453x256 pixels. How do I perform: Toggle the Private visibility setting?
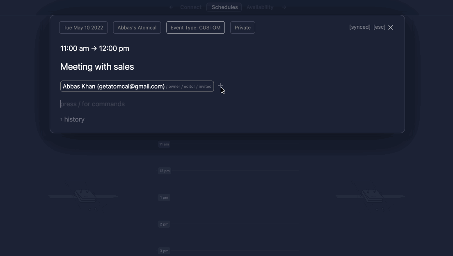tap(243, 28)
